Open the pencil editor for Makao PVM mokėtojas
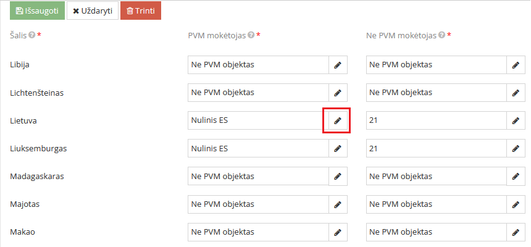This screenshot has height=247, width=531. click(x=337, y=232)
